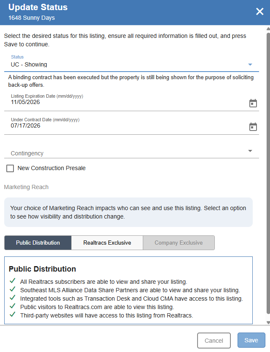The width and height of the screenshot is (270, 352).
Task: Close the Update Status dialog
Action: click(x=259, y=11)
